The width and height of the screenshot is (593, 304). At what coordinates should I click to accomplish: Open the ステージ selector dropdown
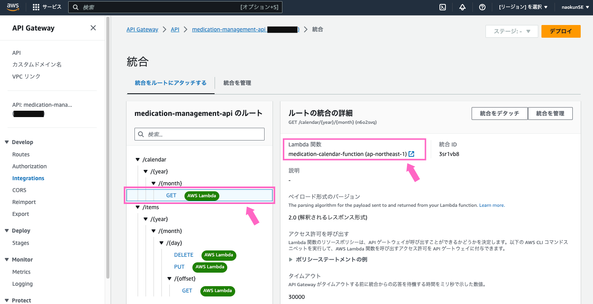pyautogui.click(x=512, y=31)
